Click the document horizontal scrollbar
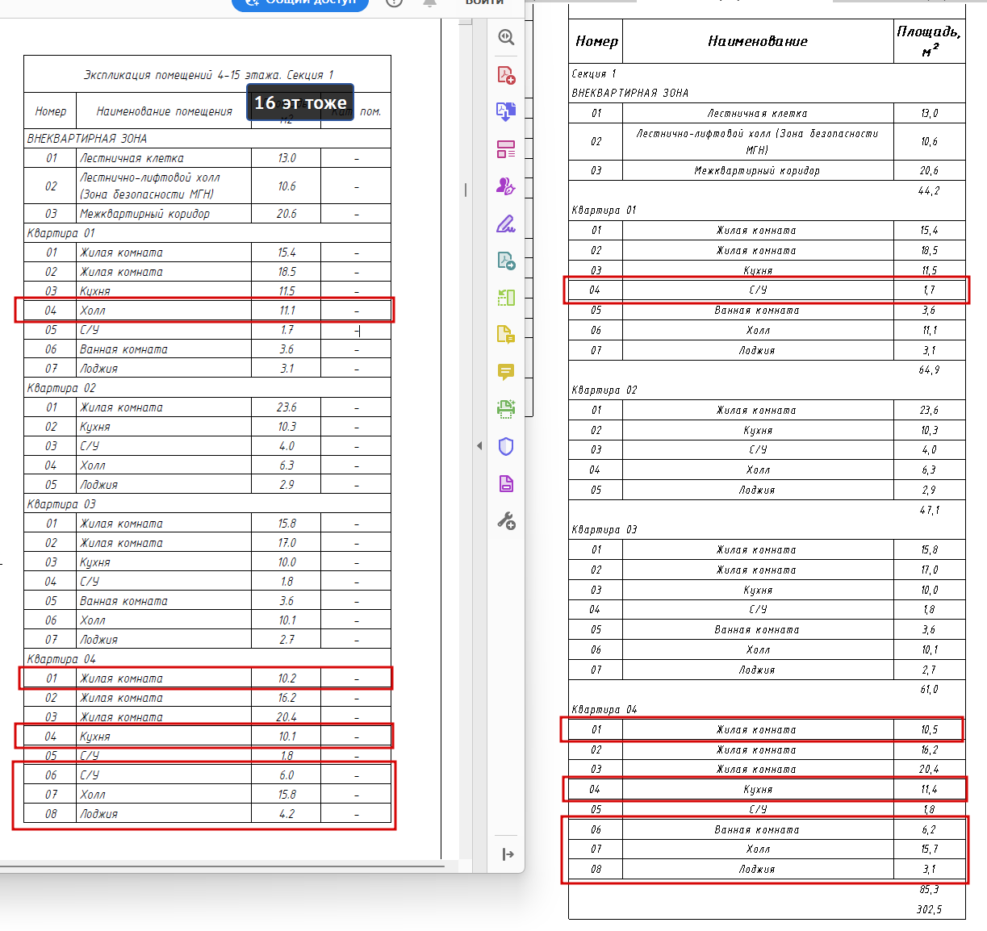The image size is (987, 931). point(222,866)
